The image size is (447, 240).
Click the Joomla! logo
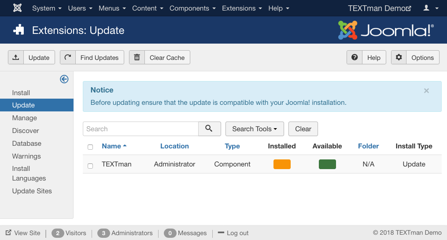pos(386,30)
